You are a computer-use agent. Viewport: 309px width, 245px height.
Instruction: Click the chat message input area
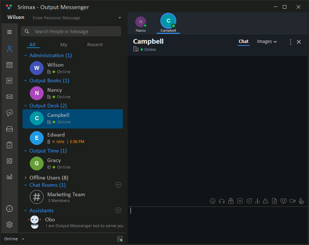coord(217,225)
